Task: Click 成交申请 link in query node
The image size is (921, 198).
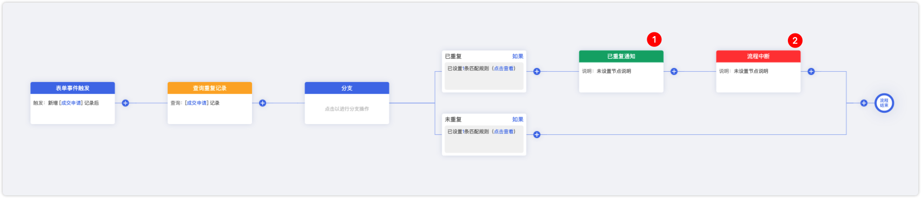Action: click(197, 103)
